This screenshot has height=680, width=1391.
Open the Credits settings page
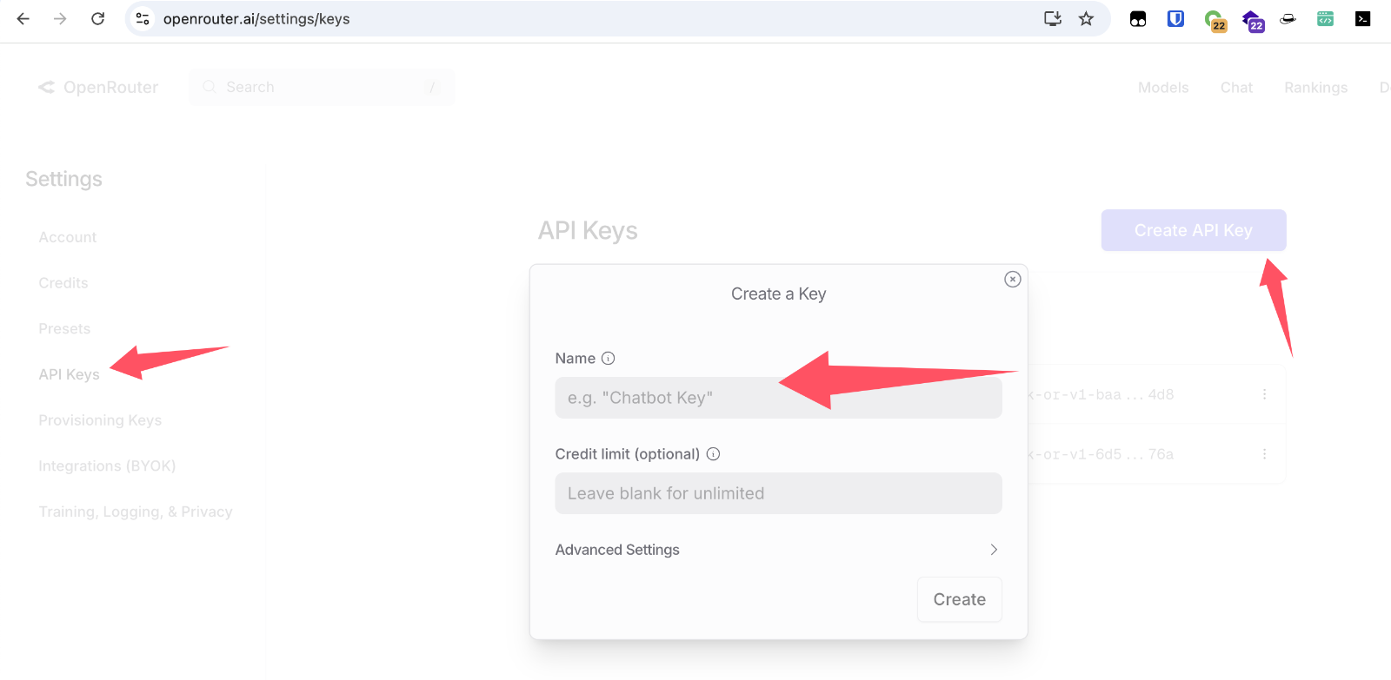click(x=63, y=283)
